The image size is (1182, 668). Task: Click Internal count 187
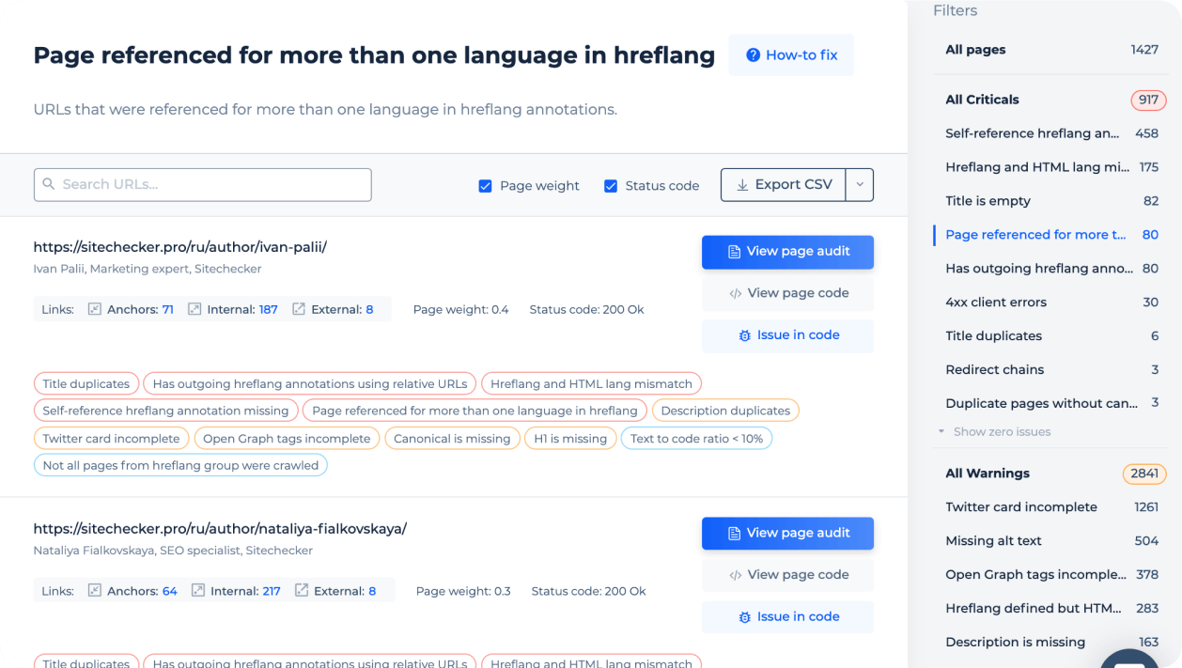(269, 309)
